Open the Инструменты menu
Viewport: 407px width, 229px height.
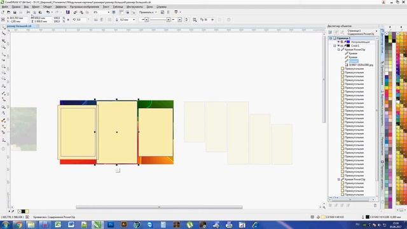pyautogui.click(x=135, y=7)
